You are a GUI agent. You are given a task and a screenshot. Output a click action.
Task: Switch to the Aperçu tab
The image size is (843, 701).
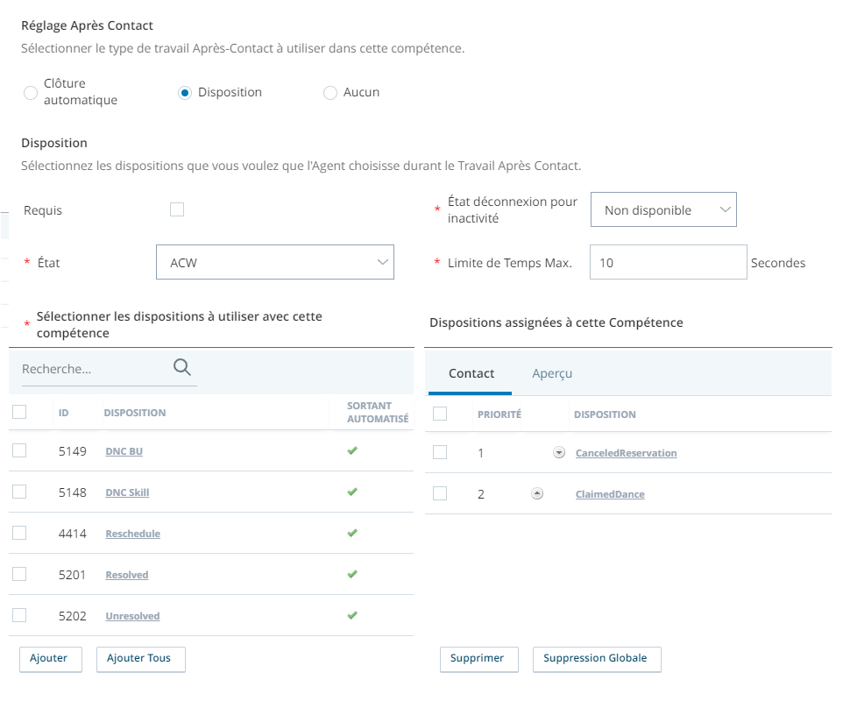(x=552, y=373)
